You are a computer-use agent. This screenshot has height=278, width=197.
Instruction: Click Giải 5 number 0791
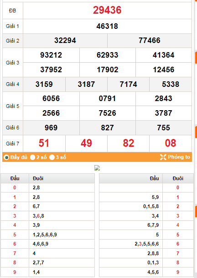[x=107, y=99]
